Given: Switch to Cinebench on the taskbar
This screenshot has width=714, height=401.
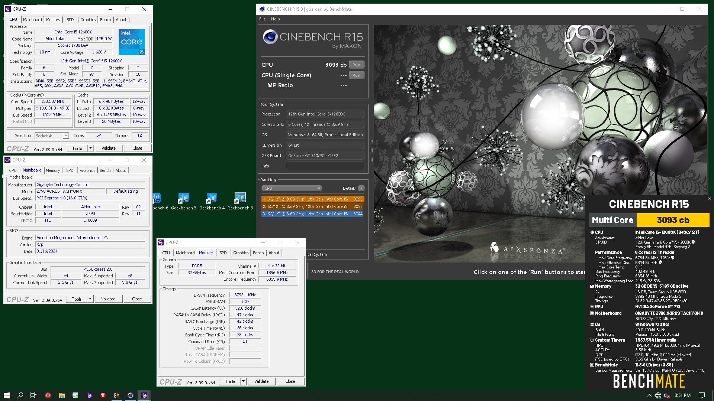Looking at the screenshot, I should pyautogui.click(x=131, y=395).
